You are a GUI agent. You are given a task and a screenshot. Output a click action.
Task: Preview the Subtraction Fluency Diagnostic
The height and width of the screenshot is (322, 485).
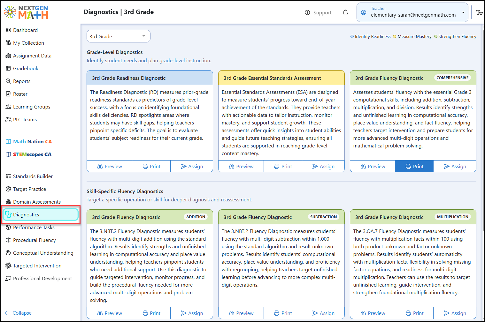241,313
